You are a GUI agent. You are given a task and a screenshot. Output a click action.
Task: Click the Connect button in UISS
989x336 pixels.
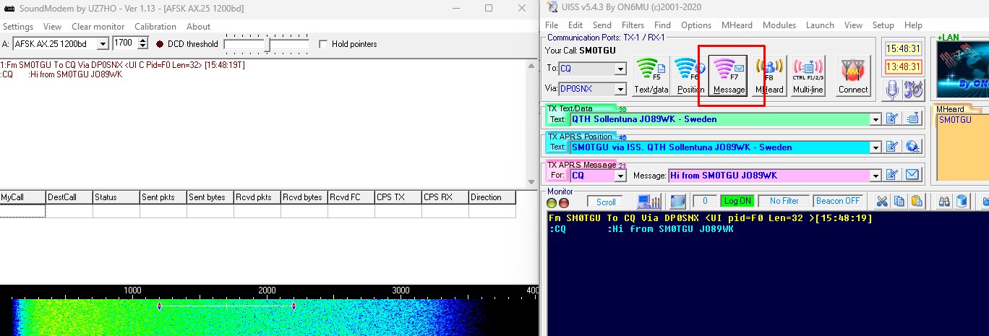853,76
